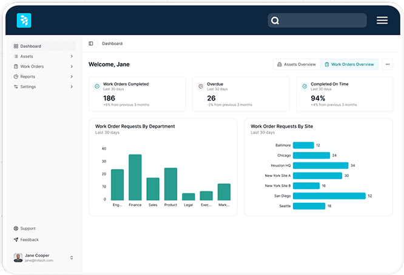
Task: Open the hamburger menu
Action: click(x=382, y=21)
